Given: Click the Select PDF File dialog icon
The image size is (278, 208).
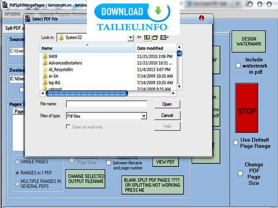Looking at the screenshot, I should click(x=28, y=19).
